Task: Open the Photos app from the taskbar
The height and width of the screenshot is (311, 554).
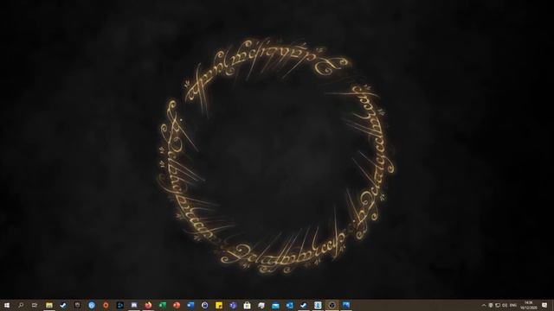Action: pos(346,305)
